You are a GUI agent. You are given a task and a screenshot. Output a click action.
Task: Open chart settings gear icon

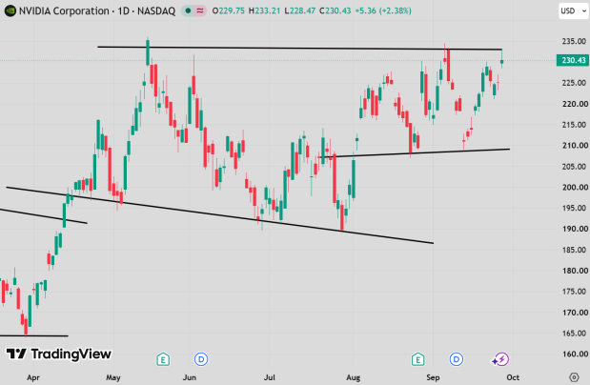click(x=574, y=376)
